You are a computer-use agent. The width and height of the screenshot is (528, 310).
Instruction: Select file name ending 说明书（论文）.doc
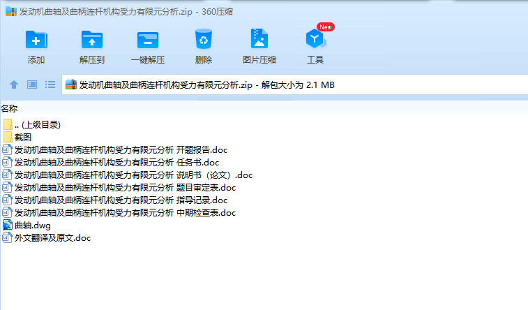[x=133, y=175]
